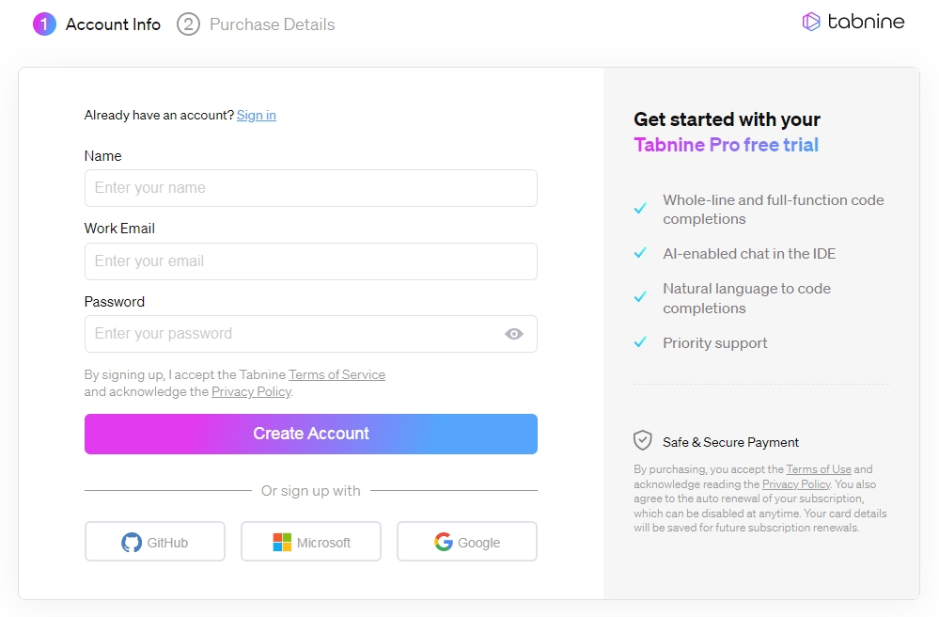Toggle password visibility eye icon
Image resolution: width=939 pixels, height=617 pixels.
[x=514, y=334]
